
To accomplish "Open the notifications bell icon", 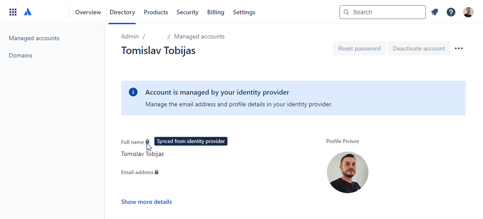I will [x=435, y=12].
